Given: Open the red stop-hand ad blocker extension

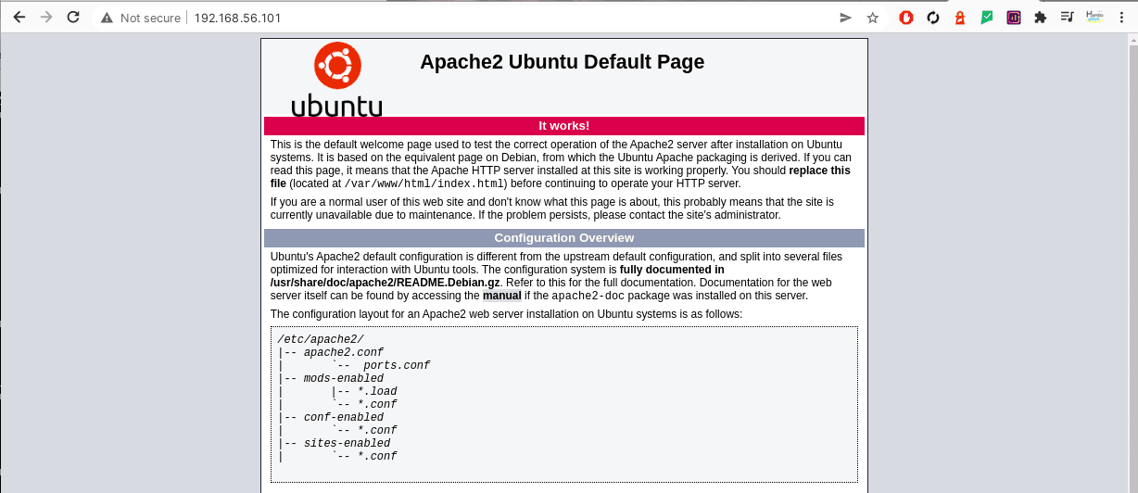Looking at the screenshot, I should tap(906, 18).
